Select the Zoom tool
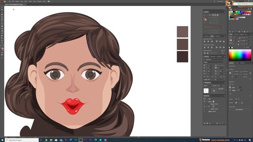The height and width of the screenshot is (142, 253). (2, 43)
